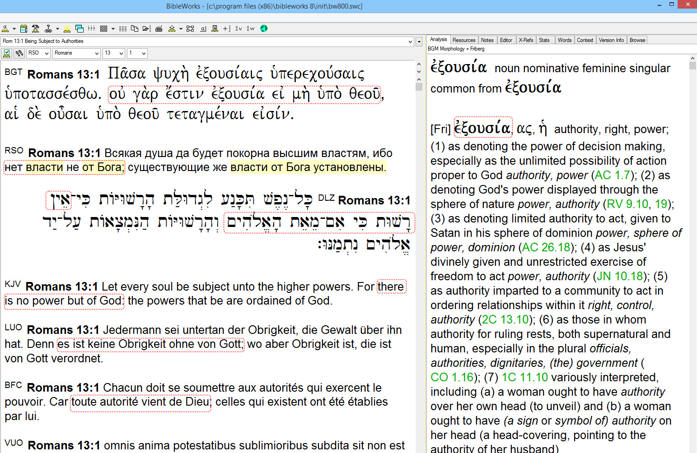697x453 pixels.
Task: Expand the arrow next to help icon
Action: [57, 29]
